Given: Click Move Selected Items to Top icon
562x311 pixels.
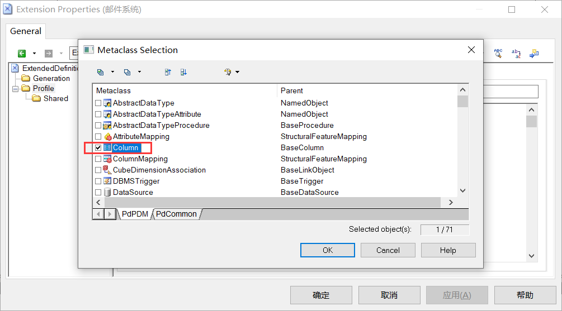Looking at the screenshot, I should (168, 72).
